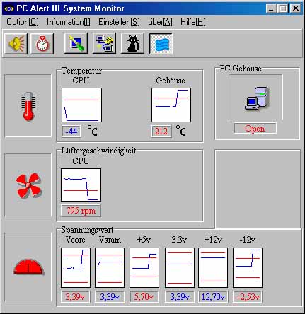Click the Gehäuse temperature graph
Viewport: 305px width, 314px height.
point(171,105)
